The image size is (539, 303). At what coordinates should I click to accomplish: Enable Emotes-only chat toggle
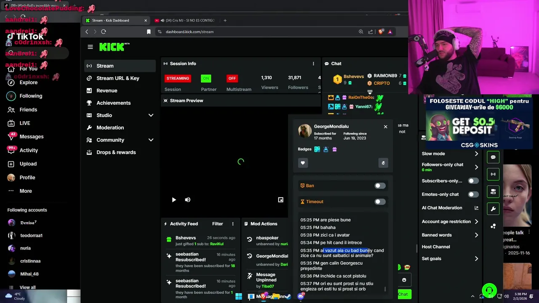(x=473, y=194)
